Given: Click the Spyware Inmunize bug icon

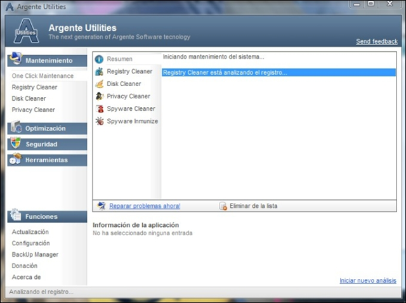Looking at the screenshot, I should pos(100,121).
